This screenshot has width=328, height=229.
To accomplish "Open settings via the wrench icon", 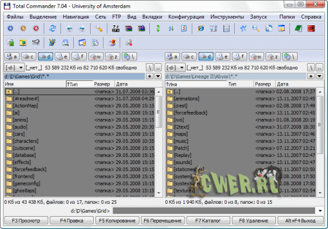I will coord(99,28).
